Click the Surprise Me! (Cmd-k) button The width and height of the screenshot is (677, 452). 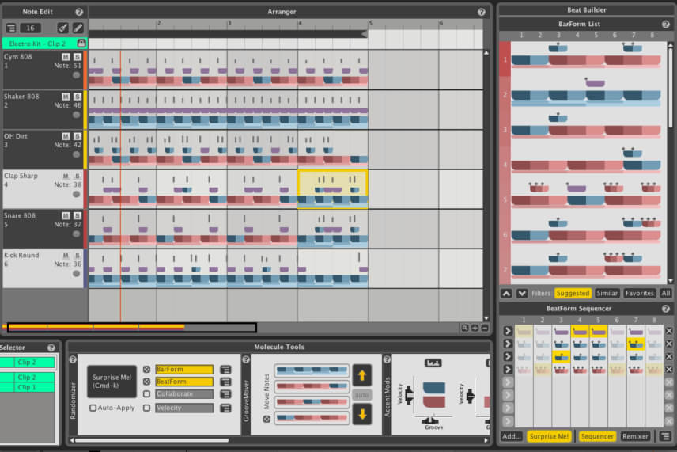(112, 381)
